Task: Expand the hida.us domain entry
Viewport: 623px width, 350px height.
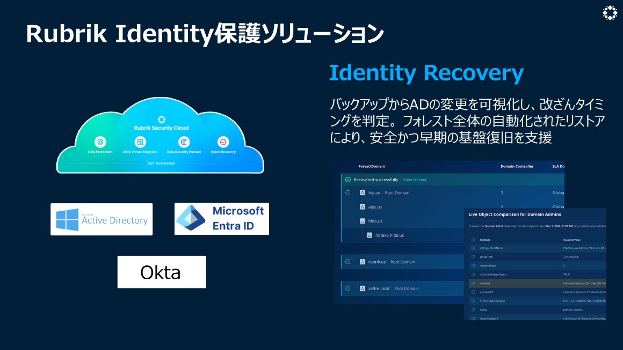Action: [x=363, y=221]
